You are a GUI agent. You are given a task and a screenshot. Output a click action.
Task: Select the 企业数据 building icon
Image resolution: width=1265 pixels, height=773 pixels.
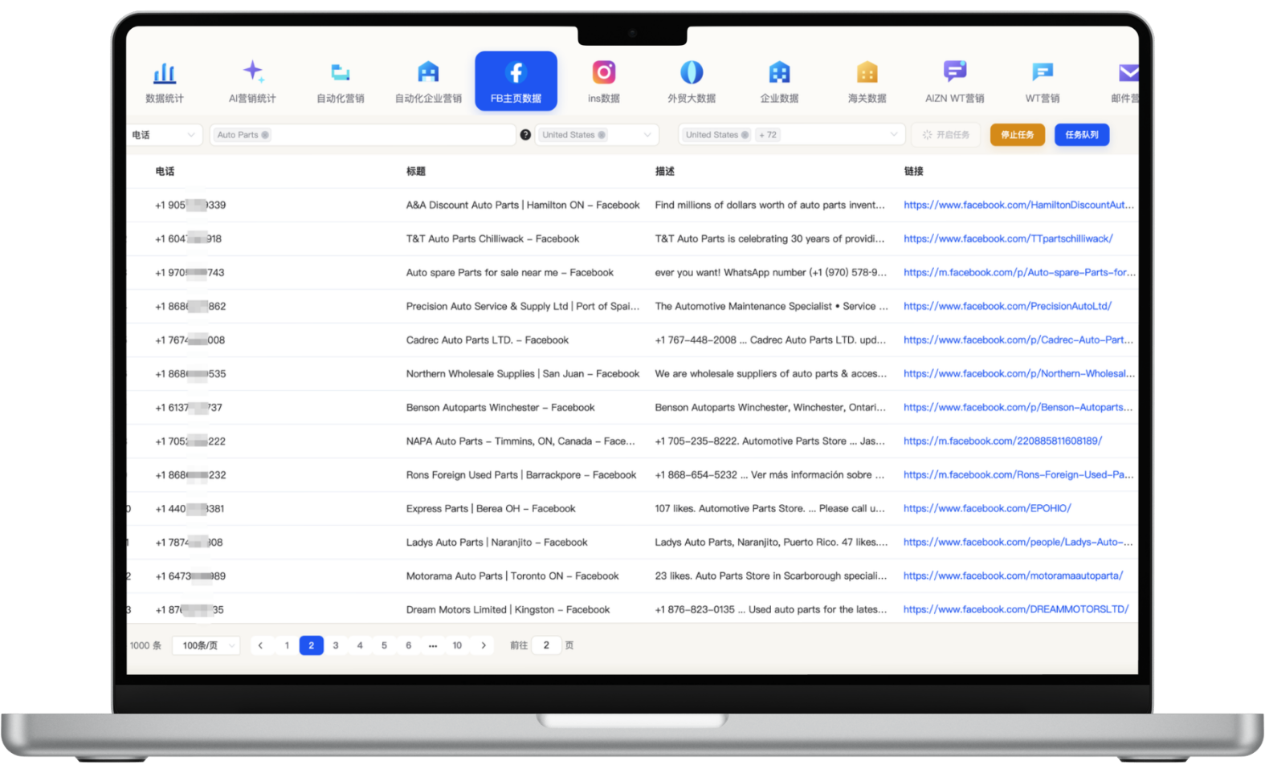[x=779, y=72]
